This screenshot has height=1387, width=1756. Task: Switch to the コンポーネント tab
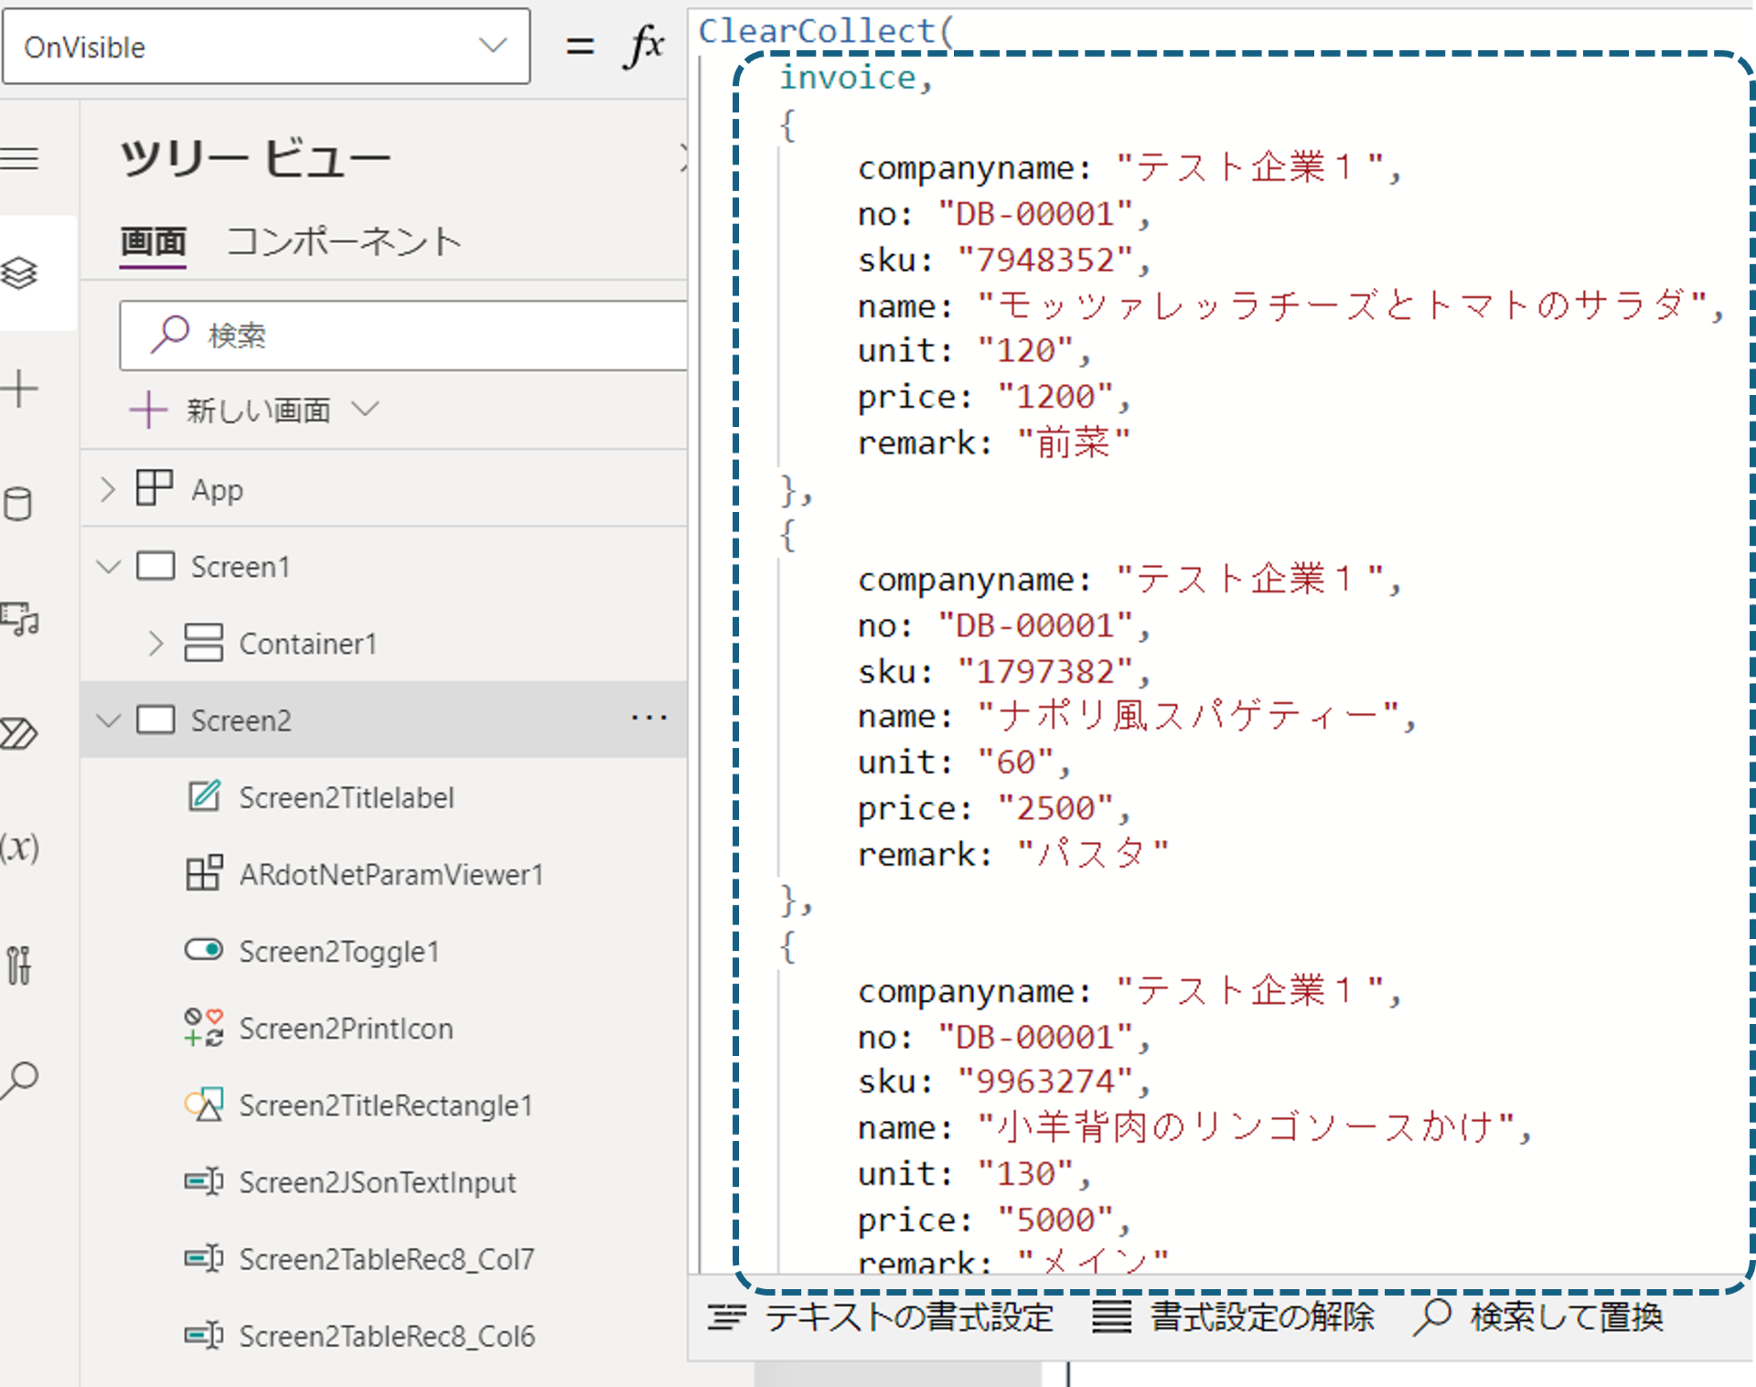tap(344, 242)
